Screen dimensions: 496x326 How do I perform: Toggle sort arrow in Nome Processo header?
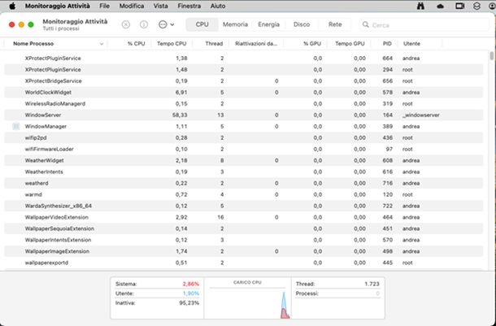point(102,44)
